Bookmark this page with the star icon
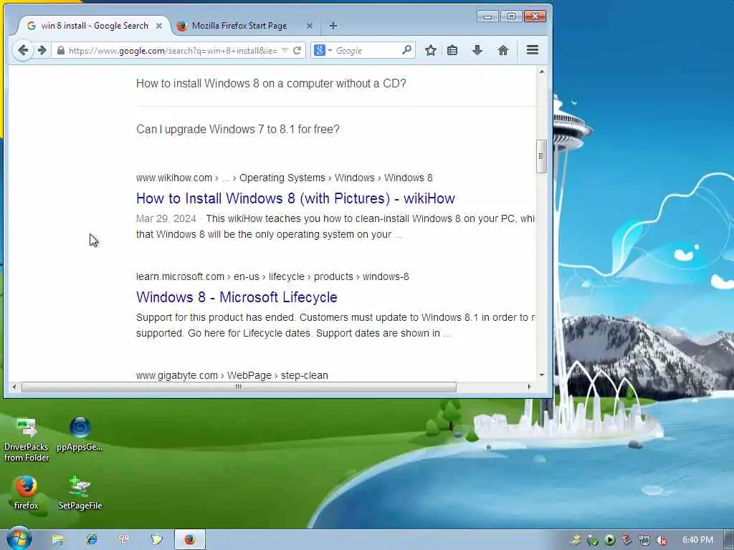The image size is (734, 550). point(431,51)
